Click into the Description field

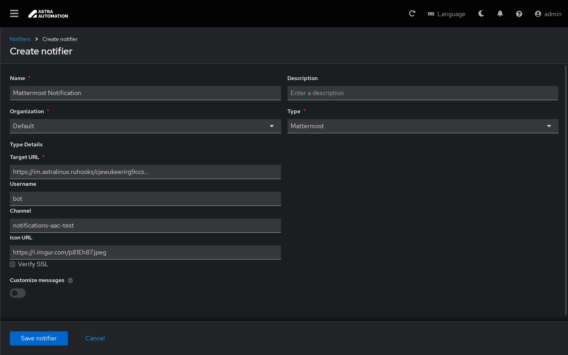click(422, 93)
